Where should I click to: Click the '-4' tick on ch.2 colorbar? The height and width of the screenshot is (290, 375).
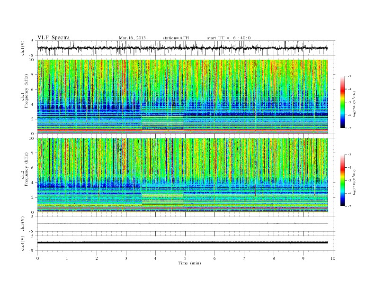coord(349,167)
